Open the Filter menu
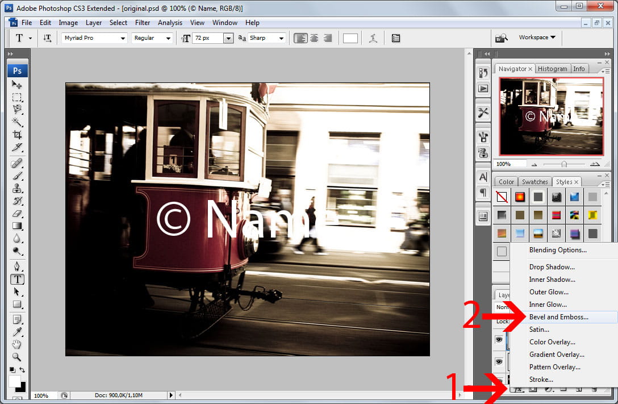This screenshot has width=618, height=404. (143, 23)
